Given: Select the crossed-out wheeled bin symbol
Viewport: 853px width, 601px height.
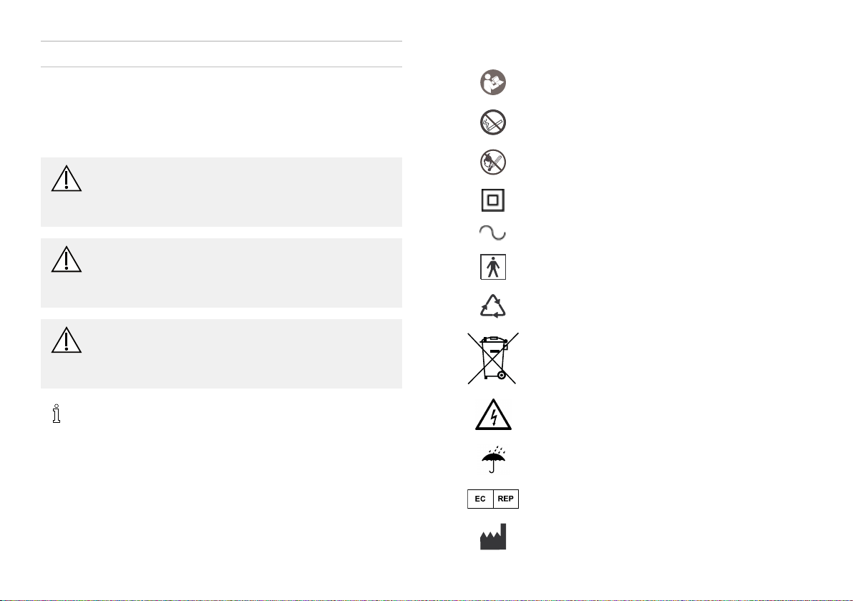Looking at the screenshot, I should click(493, 358).
